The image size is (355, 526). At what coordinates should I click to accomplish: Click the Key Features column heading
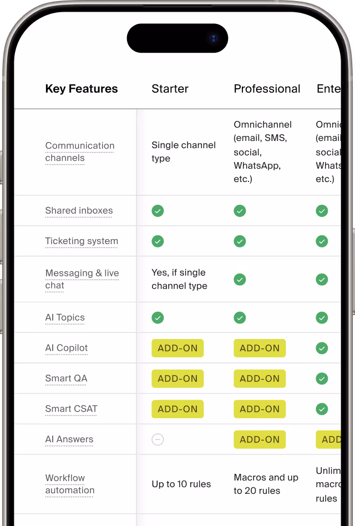click(x=82, y=89)
